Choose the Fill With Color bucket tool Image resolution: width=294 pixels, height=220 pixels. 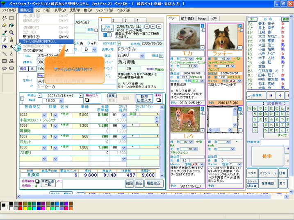click(x=11, y=25)
